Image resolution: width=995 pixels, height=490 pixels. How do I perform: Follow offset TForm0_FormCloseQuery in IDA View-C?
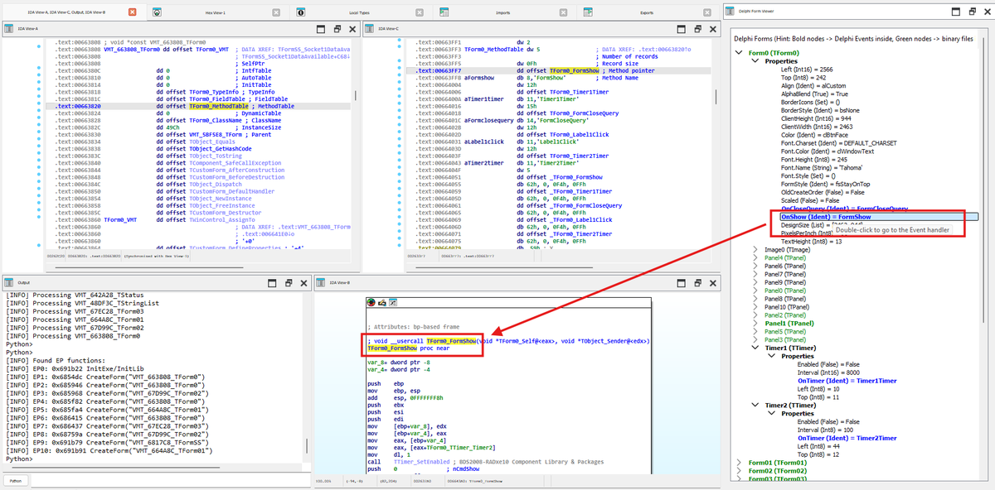click(x=584, y=113)
